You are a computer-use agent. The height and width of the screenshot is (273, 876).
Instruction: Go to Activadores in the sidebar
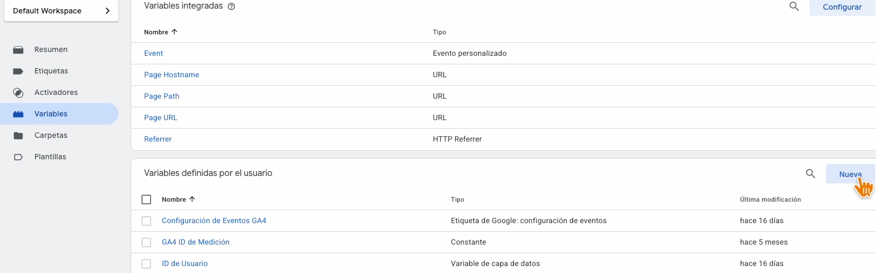pyautogui.click(x=56, y=92)
